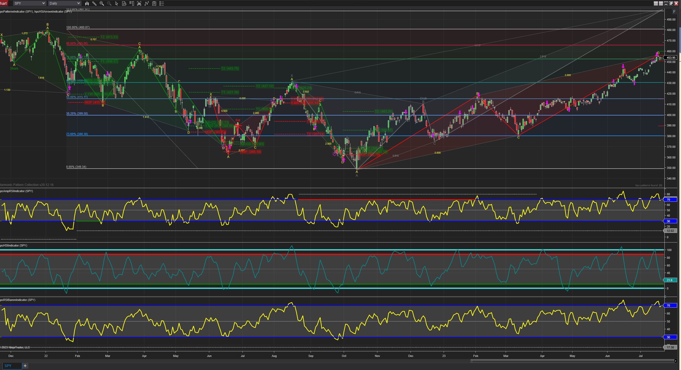Image resolution: width=681 pixels, height=370 pixels.
Task: Open the indicators bar icon
Action: 139,3
